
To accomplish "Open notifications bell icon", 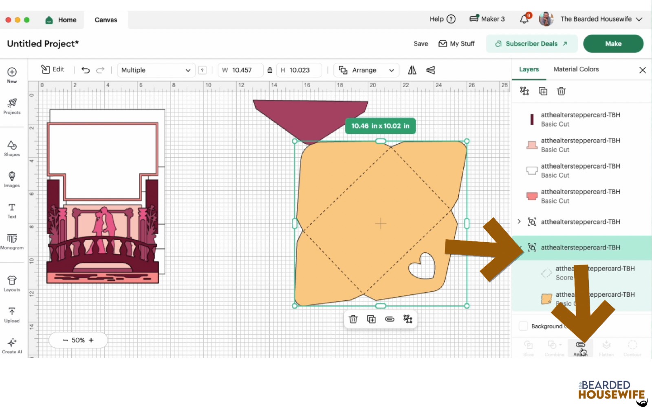I will (x=524, y=19).
